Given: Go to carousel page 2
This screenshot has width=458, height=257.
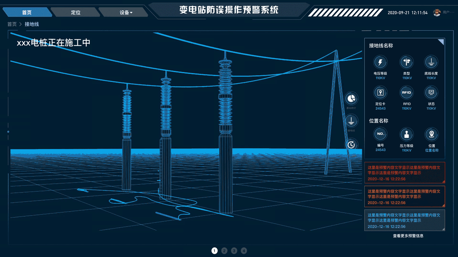Looking at the screenshot, I should tap(224, 251).
